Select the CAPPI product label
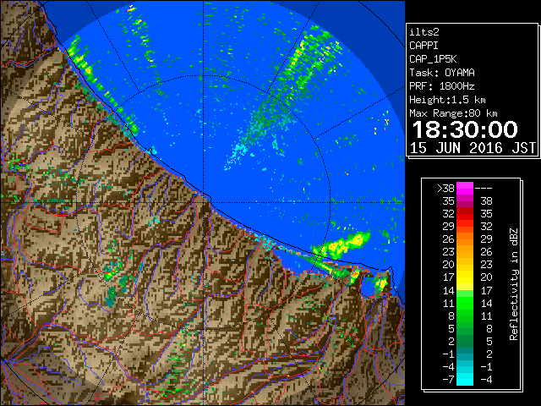This screenshot has width=541, height=406. click(x=424, y=46)
